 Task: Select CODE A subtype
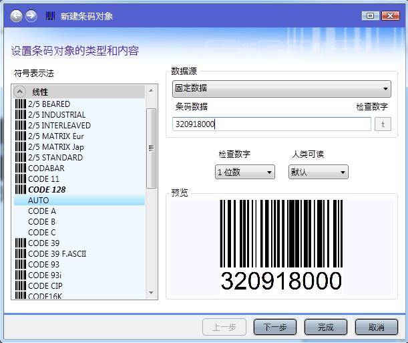[79, 211]
